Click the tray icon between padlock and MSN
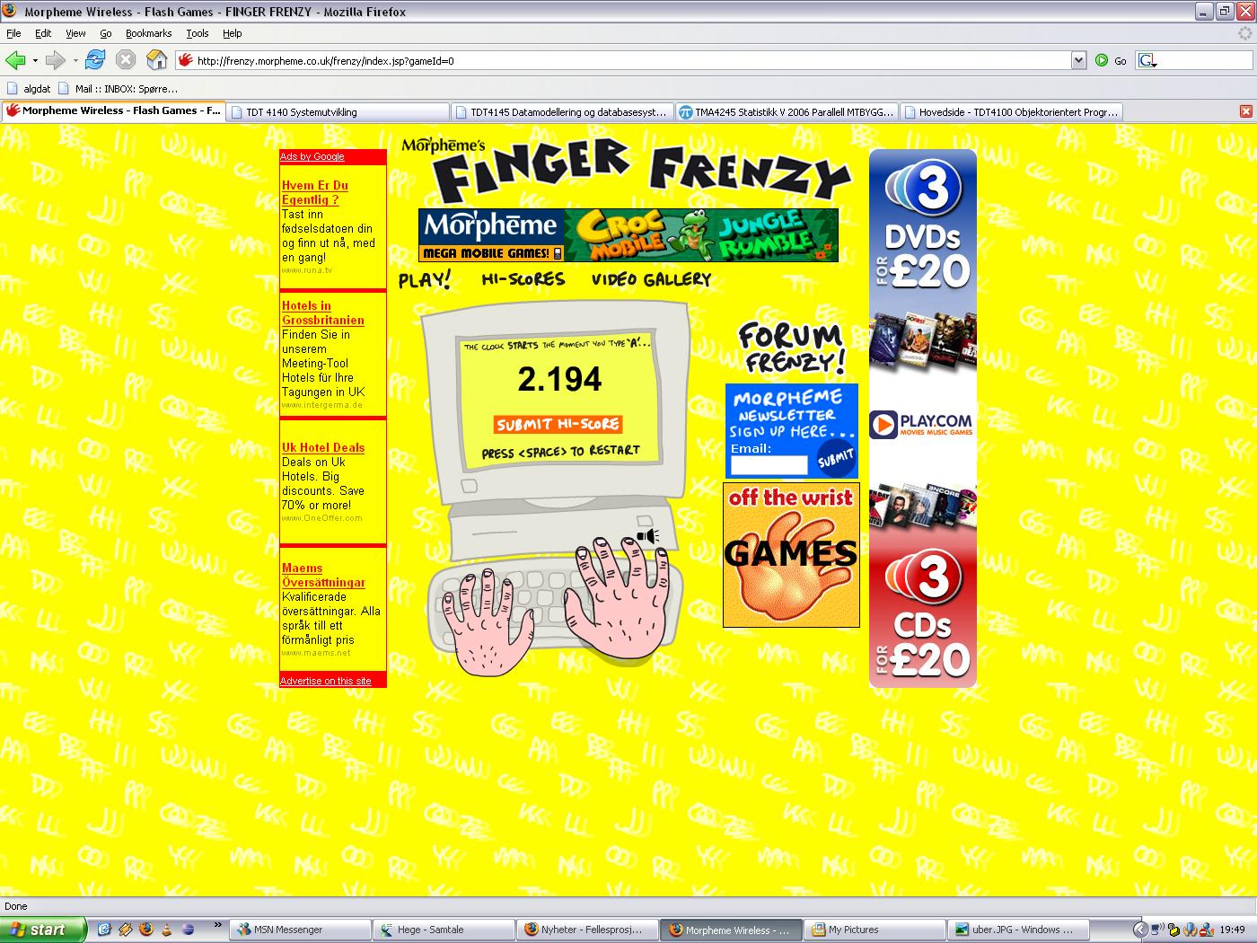Screen dimensions: 1257x943 1190,930
